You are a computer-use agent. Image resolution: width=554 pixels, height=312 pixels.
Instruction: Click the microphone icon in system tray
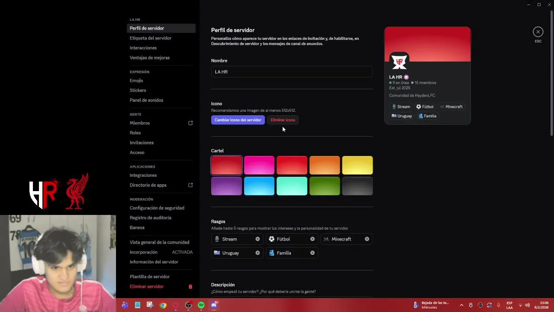pyautogui.click(x=499, y=305)
